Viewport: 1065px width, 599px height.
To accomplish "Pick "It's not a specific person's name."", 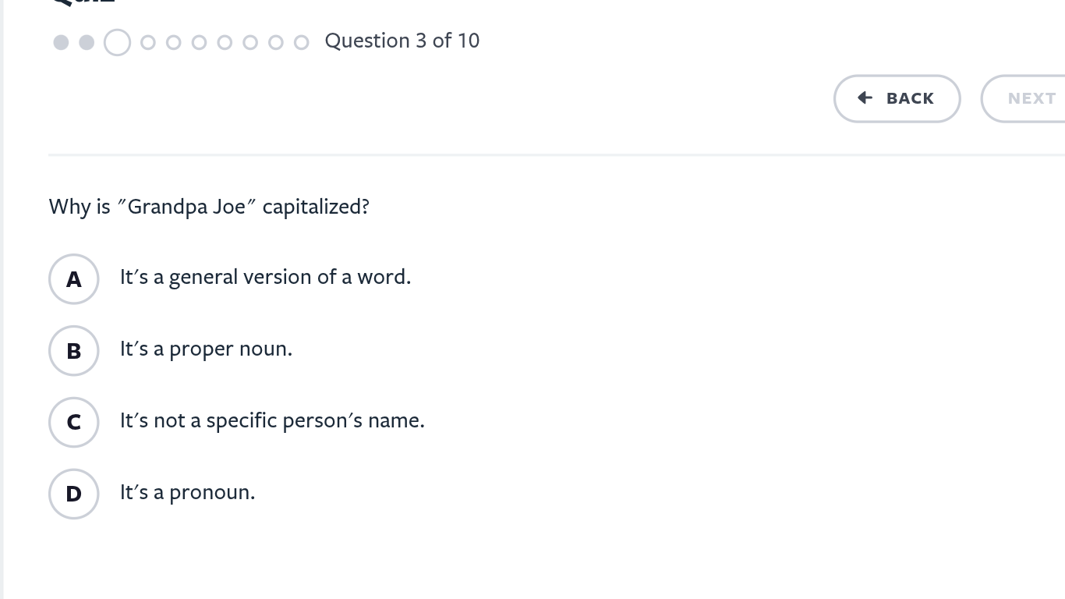I will pos(272,420).
